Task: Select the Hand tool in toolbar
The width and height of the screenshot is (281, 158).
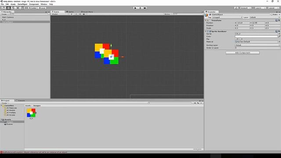Action: pyautogui.click(x=4, y=8)
